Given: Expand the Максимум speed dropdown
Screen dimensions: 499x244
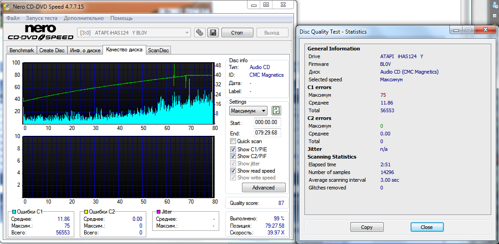Looking at the screenshot, I should tap(248, 111).
